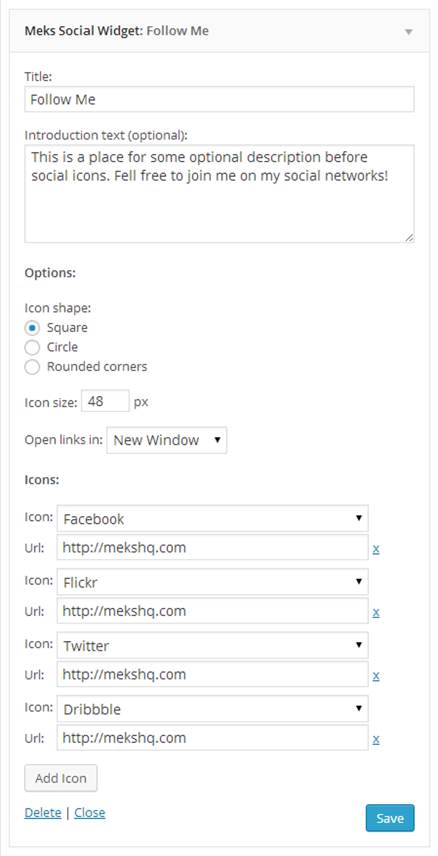Expand the Facebook icon dropdown
Viewport: 438px width, 856px height.
[212, 519]
